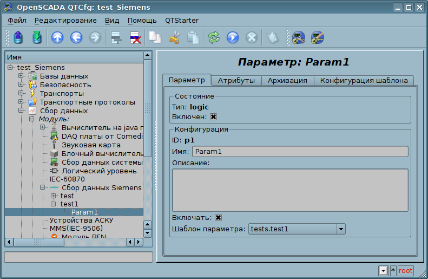The width and height of the screenshot is (428, 279).
Task: Toggle the 'Включен' state checkbox
Action: click(214, 116)
